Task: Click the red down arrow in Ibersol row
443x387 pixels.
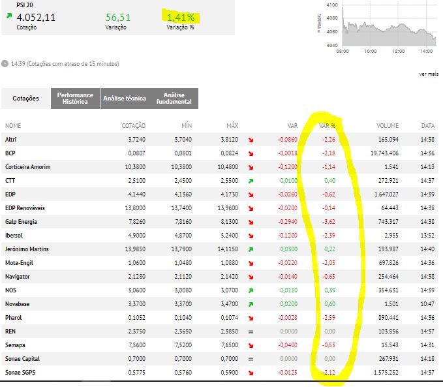Action: click(251, 236)
